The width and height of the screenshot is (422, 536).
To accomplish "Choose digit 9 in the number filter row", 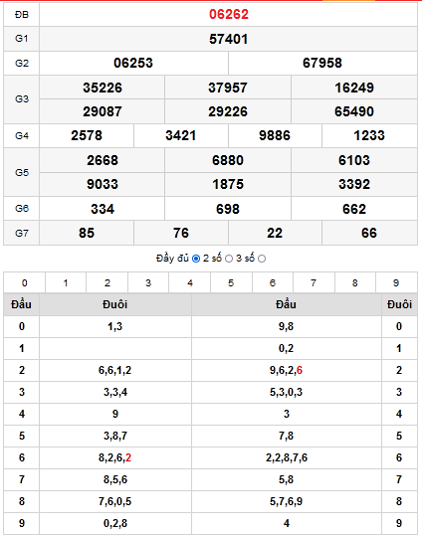I will coord(396,283).
